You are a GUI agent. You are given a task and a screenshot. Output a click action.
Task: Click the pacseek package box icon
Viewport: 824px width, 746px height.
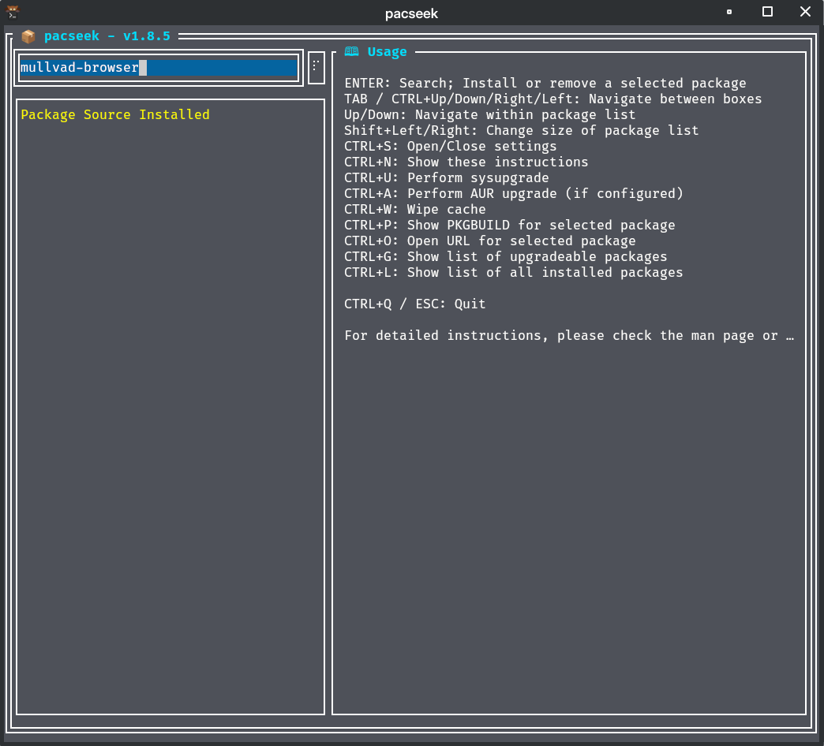point(28,36)
